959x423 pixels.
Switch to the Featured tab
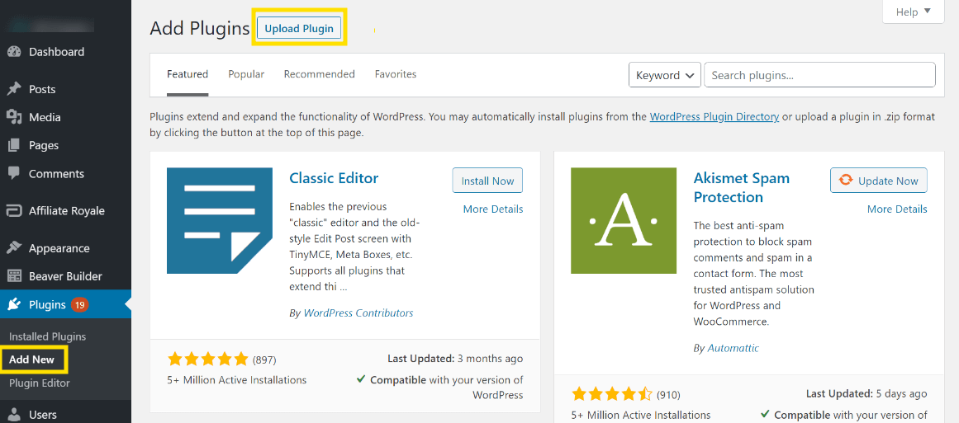[x=188, y=74]
